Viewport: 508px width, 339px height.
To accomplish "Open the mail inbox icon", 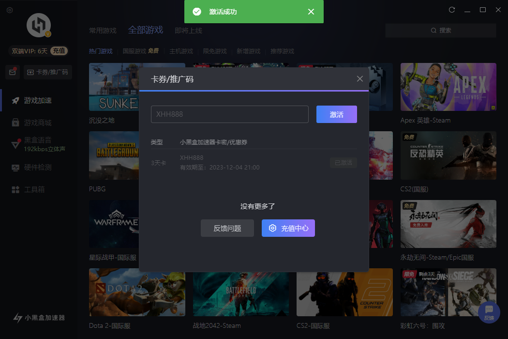I will [12, 72].
